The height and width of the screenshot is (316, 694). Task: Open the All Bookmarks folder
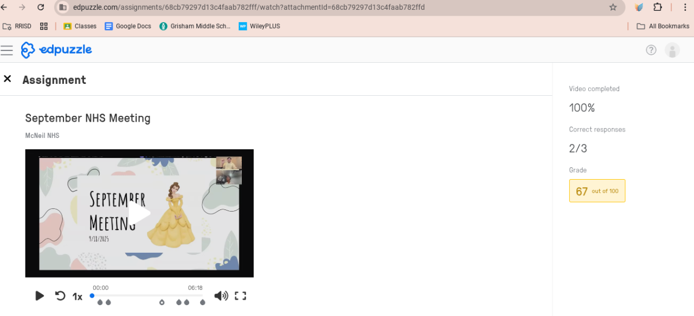tap(663, 26)
